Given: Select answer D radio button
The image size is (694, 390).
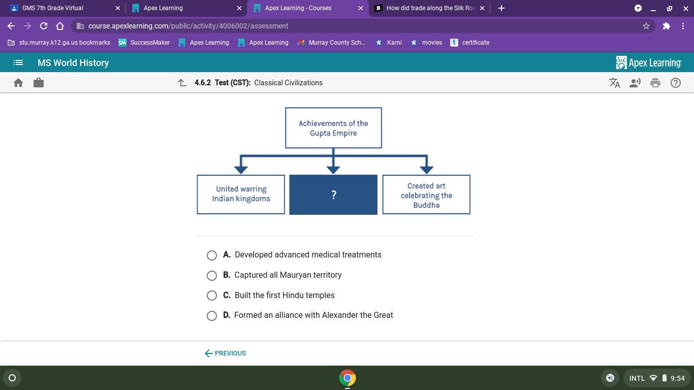Looking at the screenshot, I should [x=212, y=316].
